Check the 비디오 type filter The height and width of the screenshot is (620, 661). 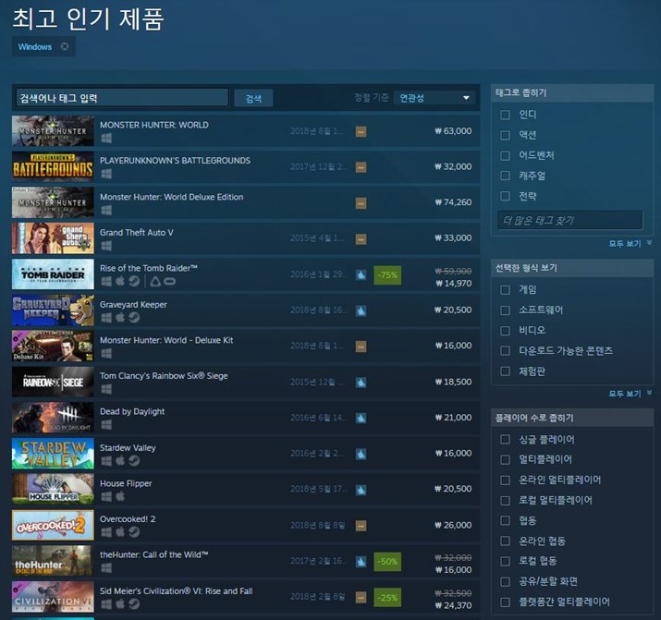tap(505, 331)
